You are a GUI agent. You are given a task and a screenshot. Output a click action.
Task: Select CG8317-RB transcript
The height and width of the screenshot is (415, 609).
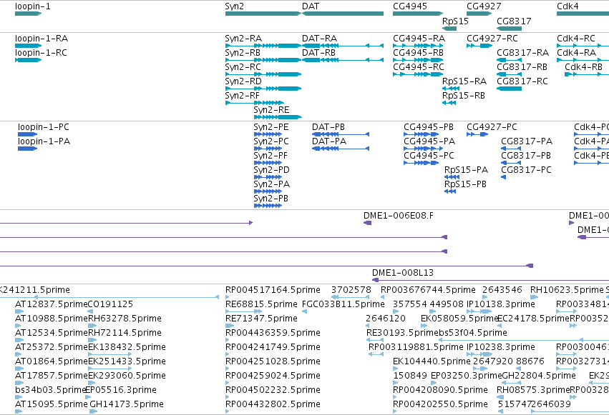510,74
